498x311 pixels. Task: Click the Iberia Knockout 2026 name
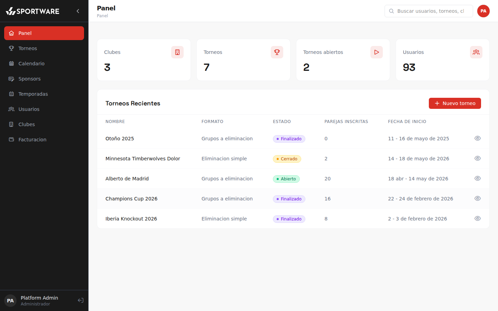pos(131,219)
